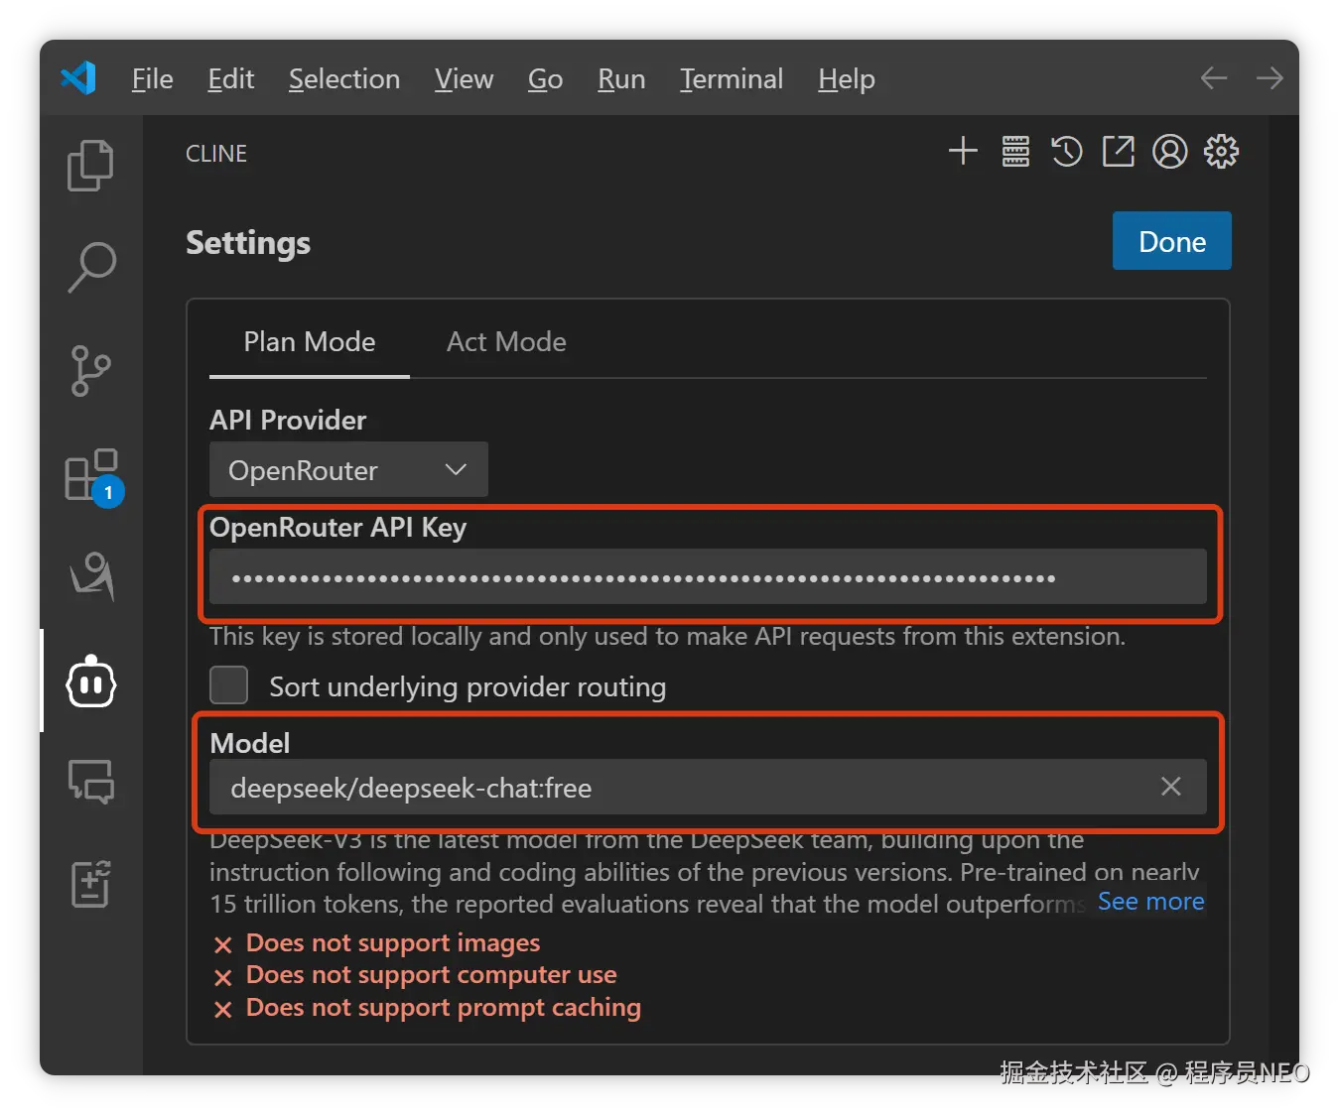Open the Search view icon
The image size is (1339, 1115).
(91, 267)
